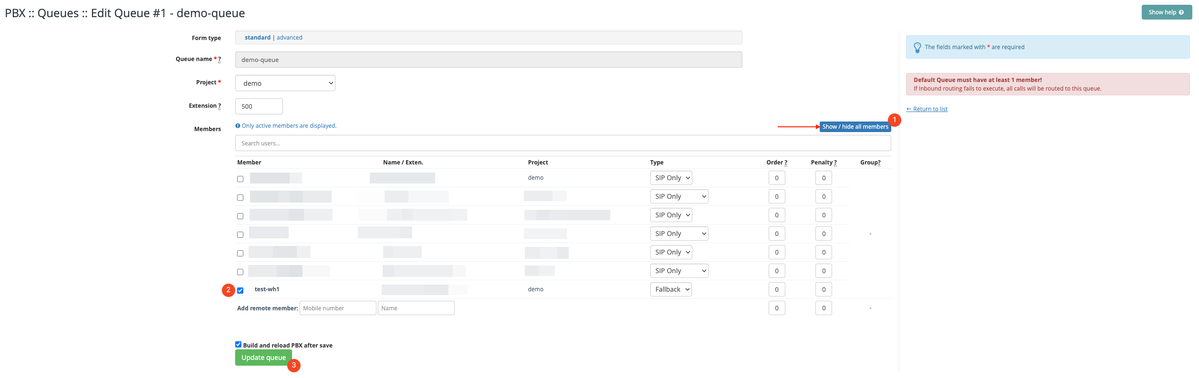The image size is (1199, 378).
Task: Toggle Build and reload PBX after save
Action: (238, 344)
